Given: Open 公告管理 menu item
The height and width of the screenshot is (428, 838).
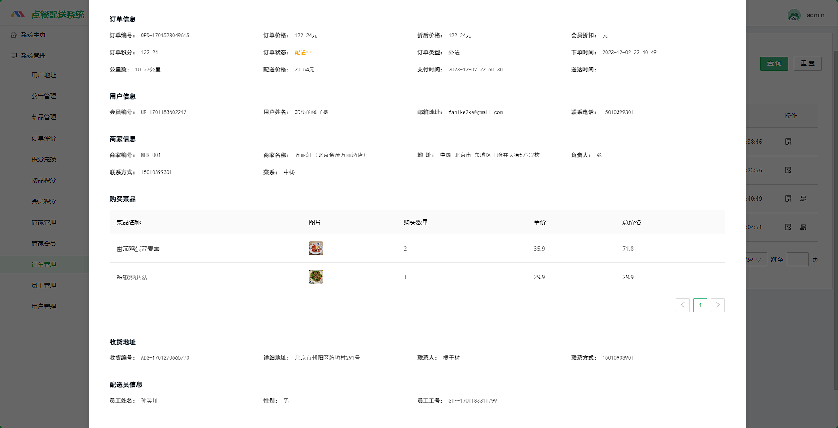Looking at the screenshot, I should point(44,96).
